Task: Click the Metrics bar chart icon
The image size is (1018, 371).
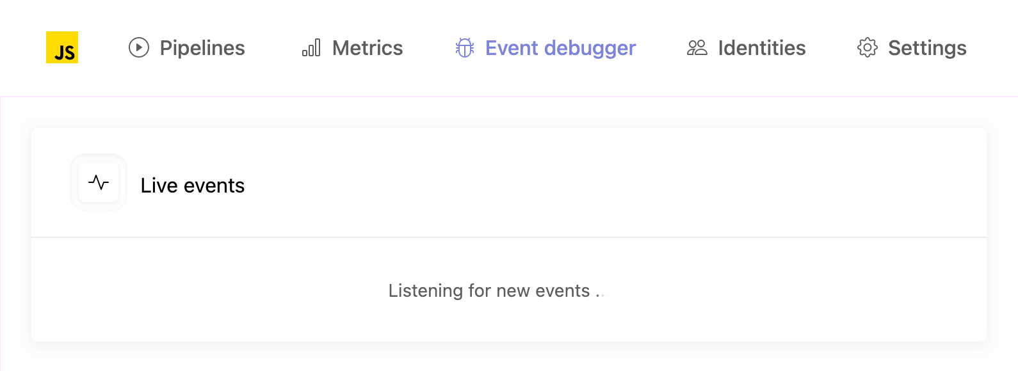Action: point(311,47)
